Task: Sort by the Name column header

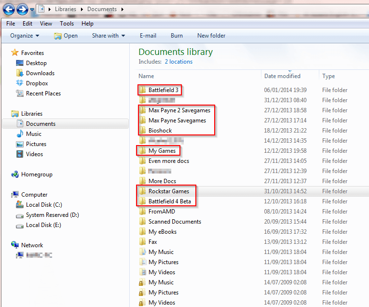Action: (146, 76)
